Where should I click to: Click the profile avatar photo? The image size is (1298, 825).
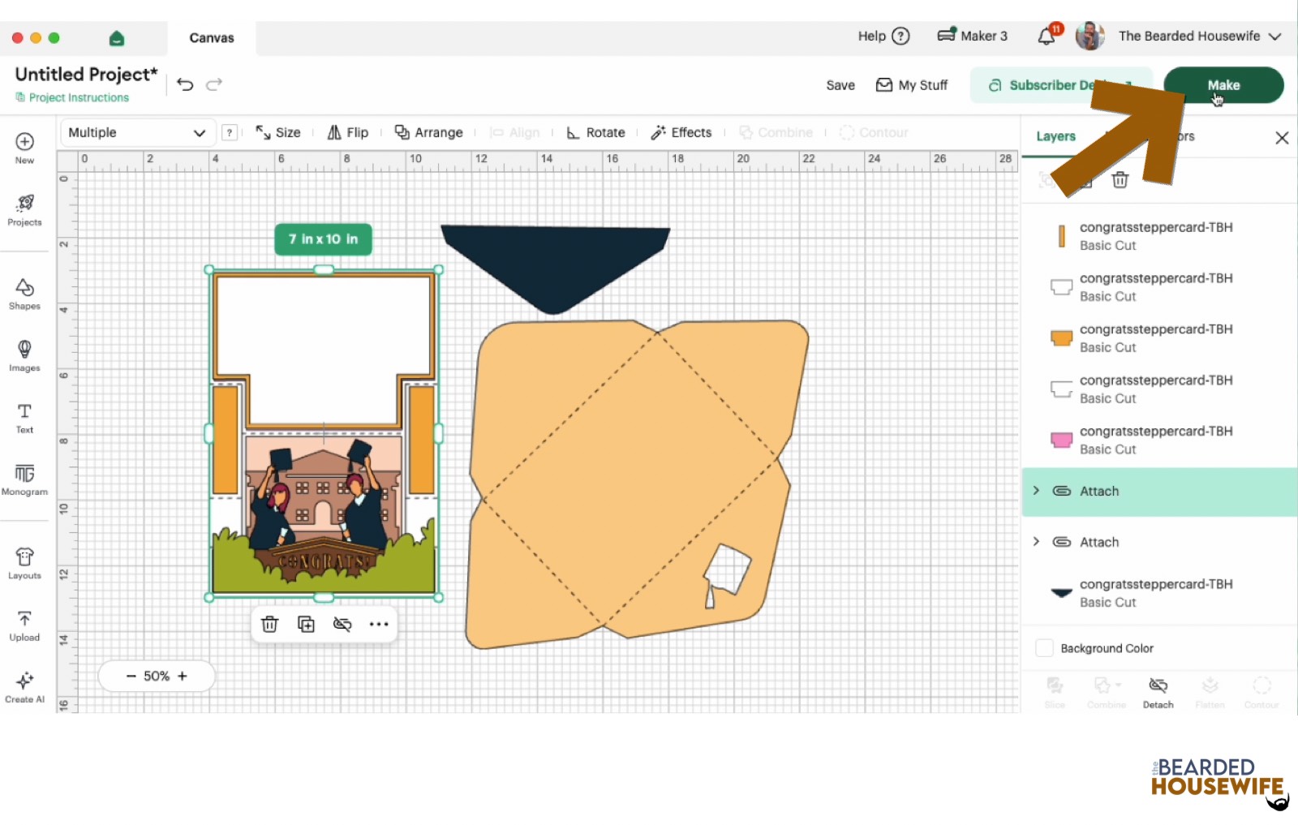pyautogui.click(x=1090, y=36)
